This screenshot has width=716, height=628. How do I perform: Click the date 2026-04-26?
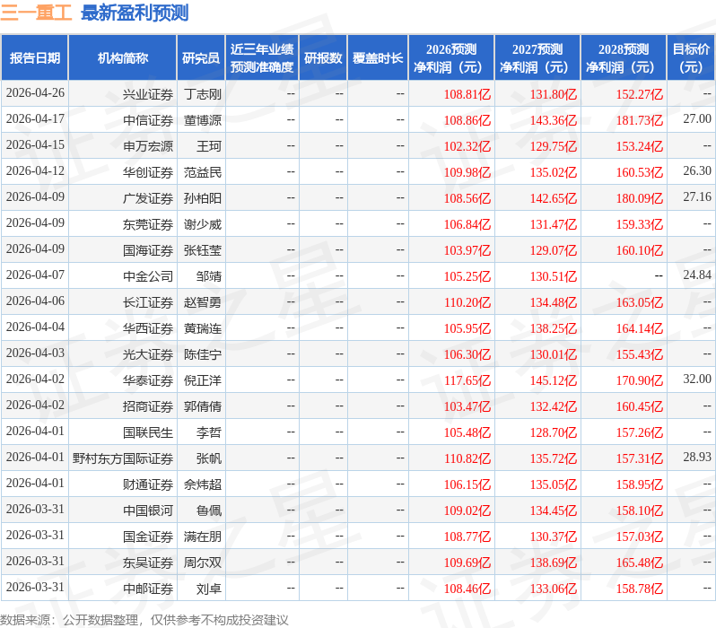point(35,92)
